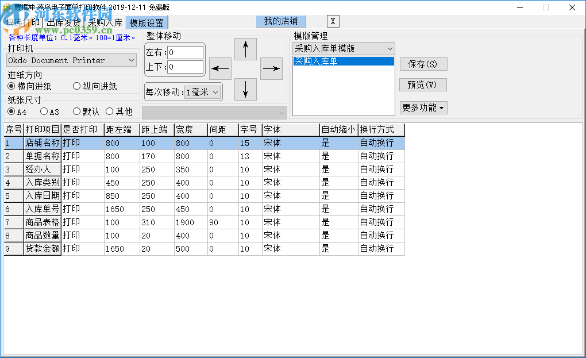Screen dimensions: 586x358
Task: Click the 保存(S) button
Action: [423, 64]
